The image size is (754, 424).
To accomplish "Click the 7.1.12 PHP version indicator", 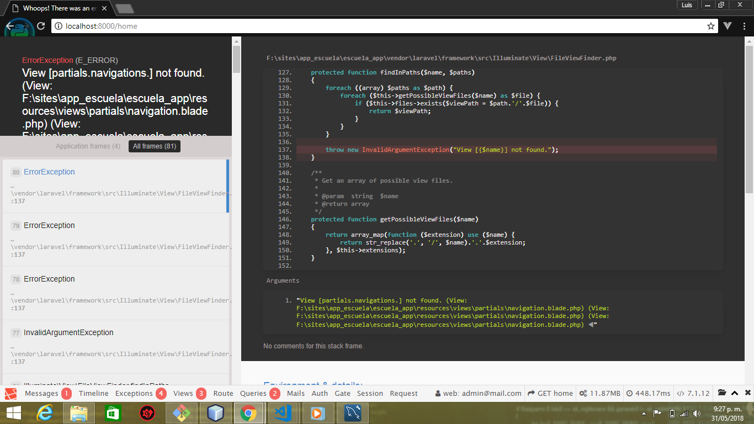I will (693, 394).
